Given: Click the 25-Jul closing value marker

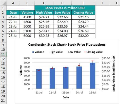Looking at the screenshot, I should 92,61.
